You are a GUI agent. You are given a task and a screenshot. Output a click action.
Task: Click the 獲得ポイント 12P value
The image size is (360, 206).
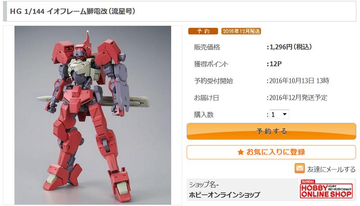(x=276, y=64)
